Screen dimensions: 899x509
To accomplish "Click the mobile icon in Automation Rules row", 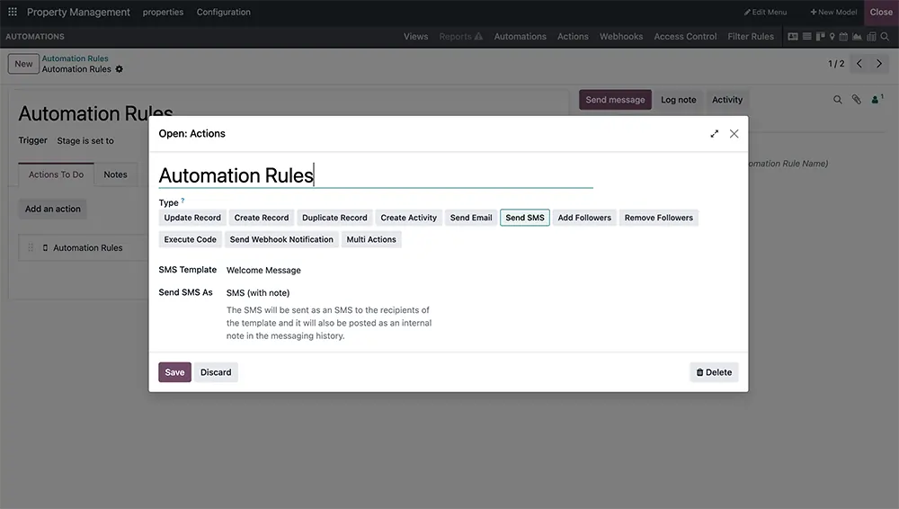I will [x=45, y=248].
